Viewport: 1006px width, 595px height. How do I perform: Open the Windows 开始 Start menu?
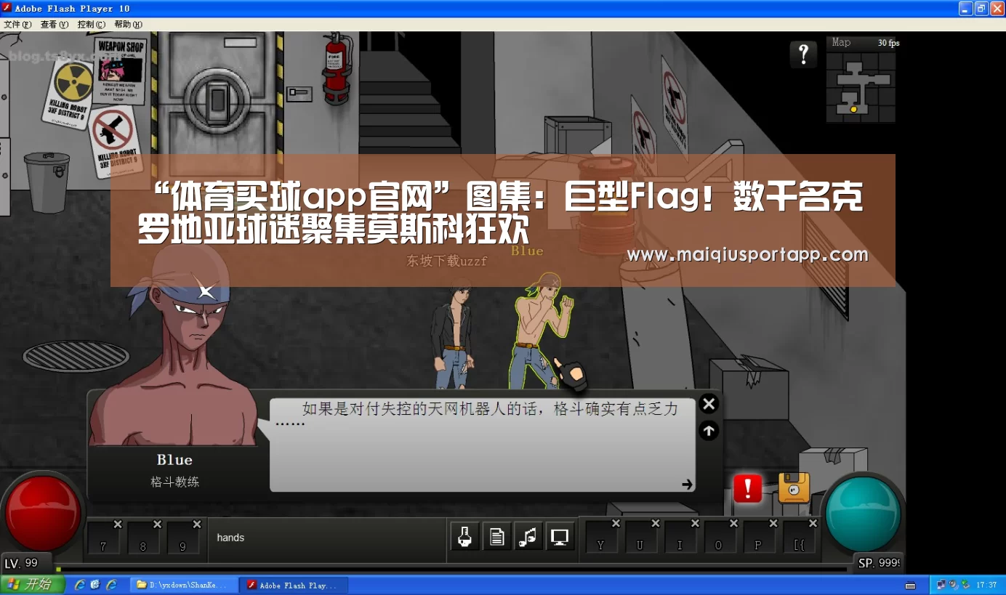[33, 584]
